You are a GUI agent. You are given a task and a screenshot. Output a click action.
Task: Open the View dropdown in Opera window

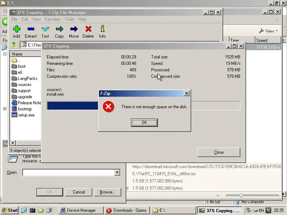pos(268,31)
